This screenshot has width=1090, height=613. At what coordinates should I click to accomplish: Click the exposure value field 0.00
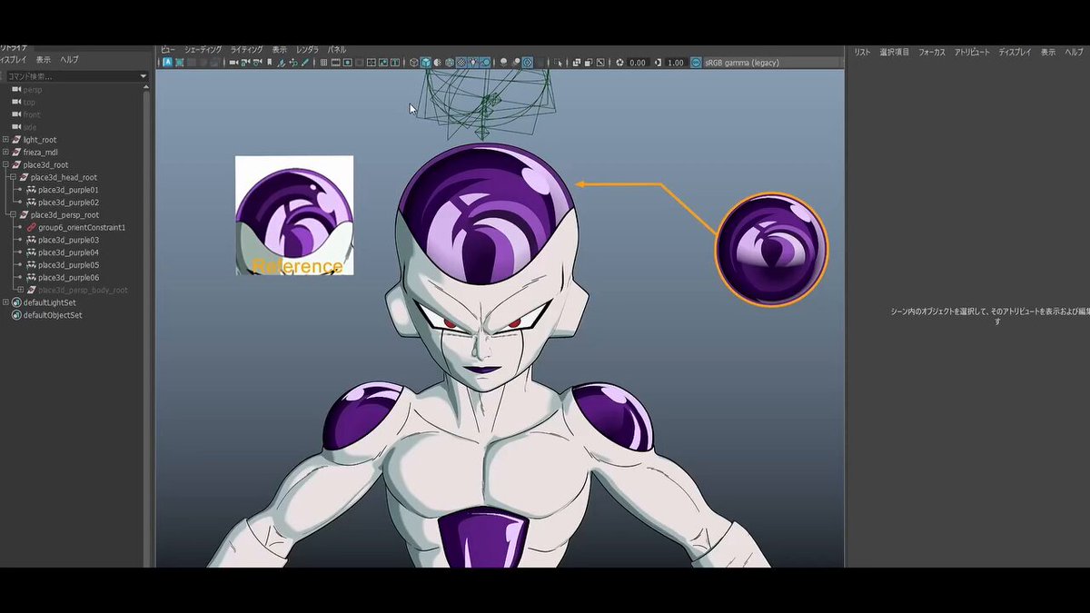(x=638, y=63)
